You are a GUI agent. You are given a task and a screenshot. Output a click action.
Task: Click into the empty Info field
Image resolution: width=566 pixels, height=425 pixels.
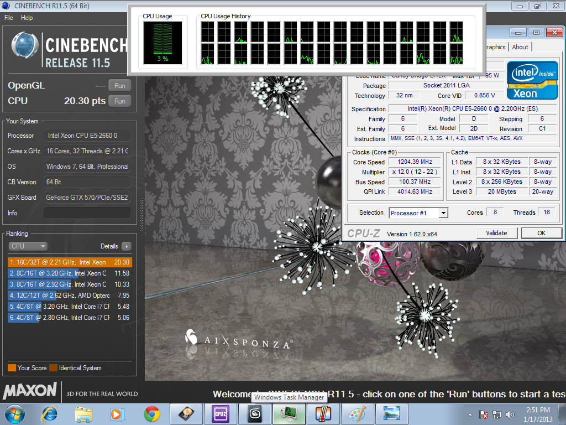pyautogui.click(x=87, y=213)
